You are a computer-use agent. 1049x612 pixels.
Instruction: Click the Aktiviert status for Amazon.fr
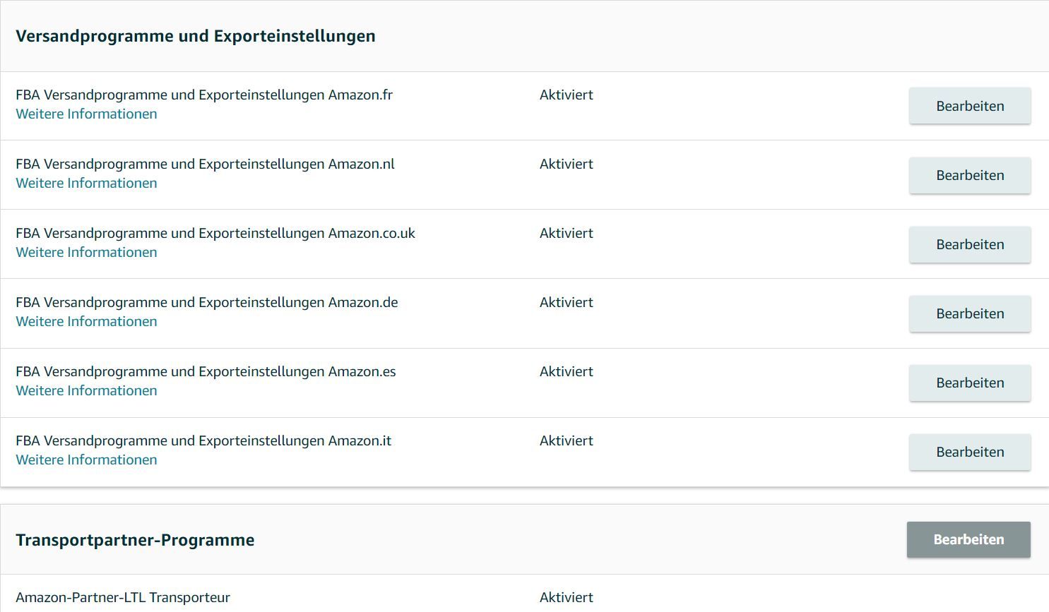point(567,95)
